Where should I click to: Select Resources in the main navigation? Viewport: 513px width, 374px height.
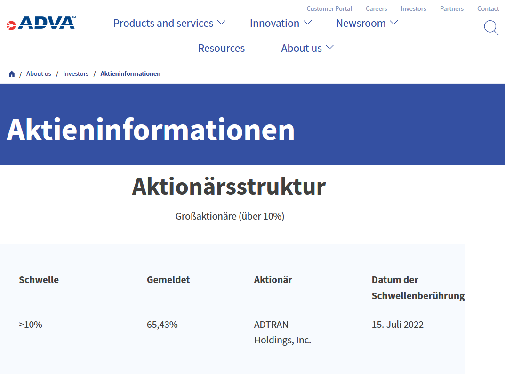221,48
